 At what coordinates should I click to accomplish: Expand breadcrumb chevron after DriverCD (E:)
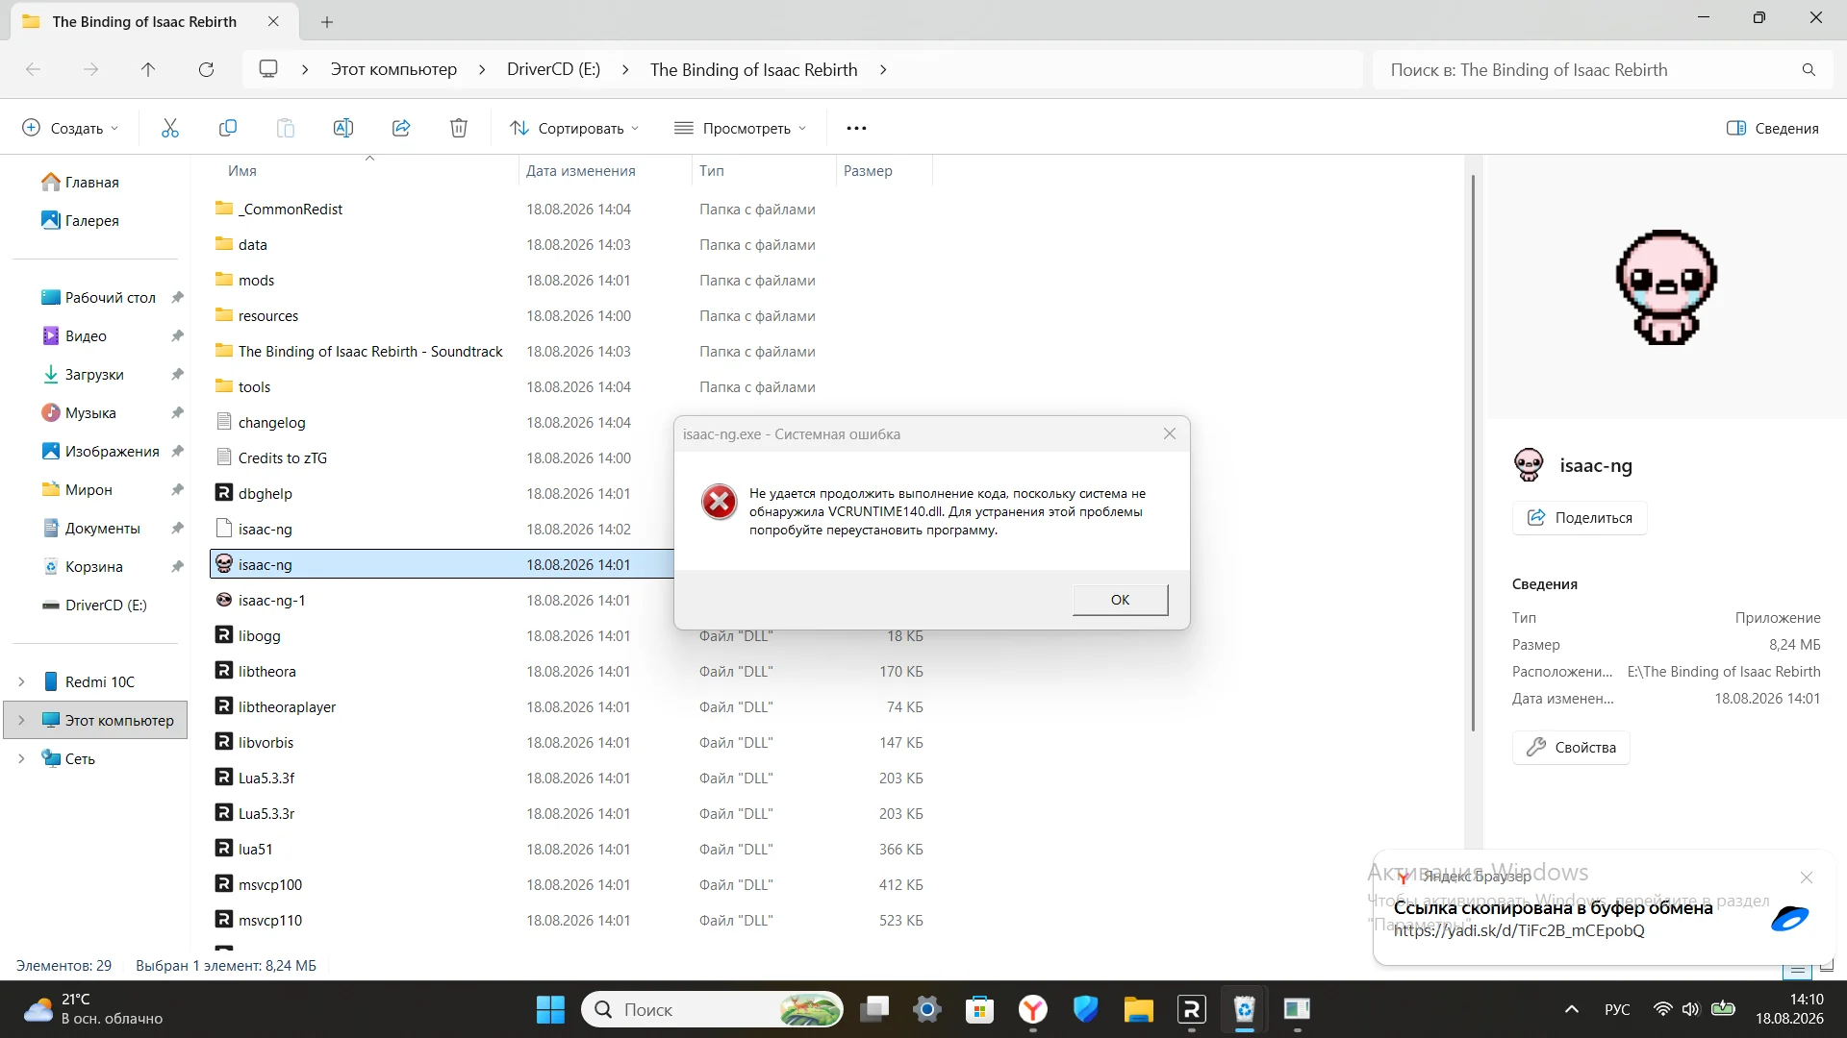click(625, 69)
